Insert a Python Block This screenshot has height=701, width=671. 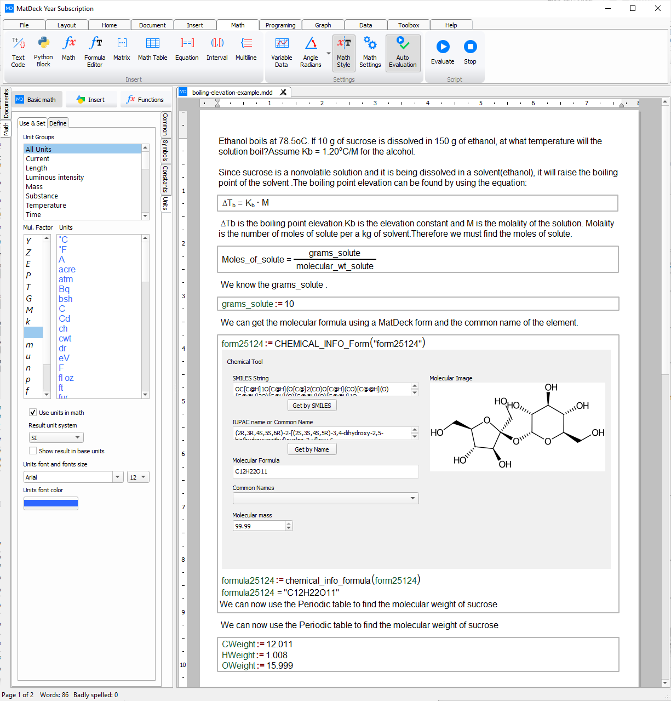43,53
